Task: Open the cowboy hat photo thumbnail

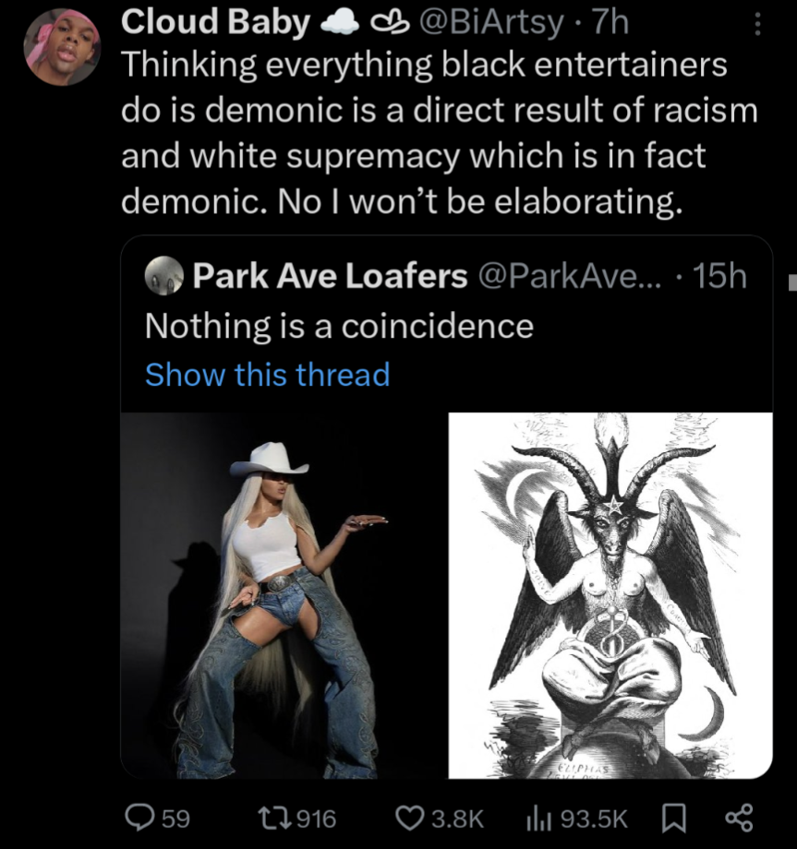Action: coord(283,595)
